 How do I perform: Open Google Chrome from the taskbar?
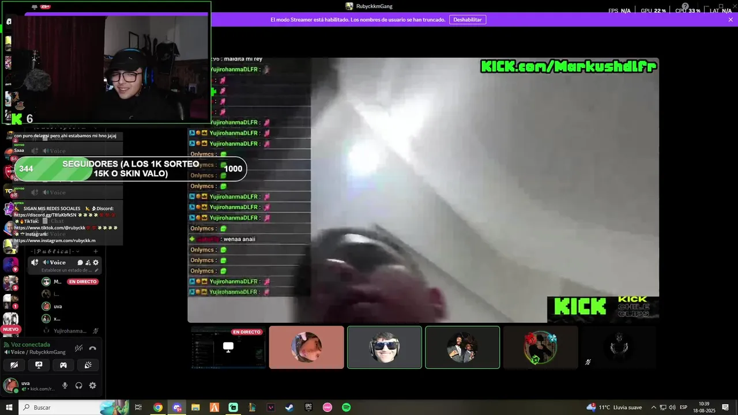pyautogui.click(x=158, y=408)
